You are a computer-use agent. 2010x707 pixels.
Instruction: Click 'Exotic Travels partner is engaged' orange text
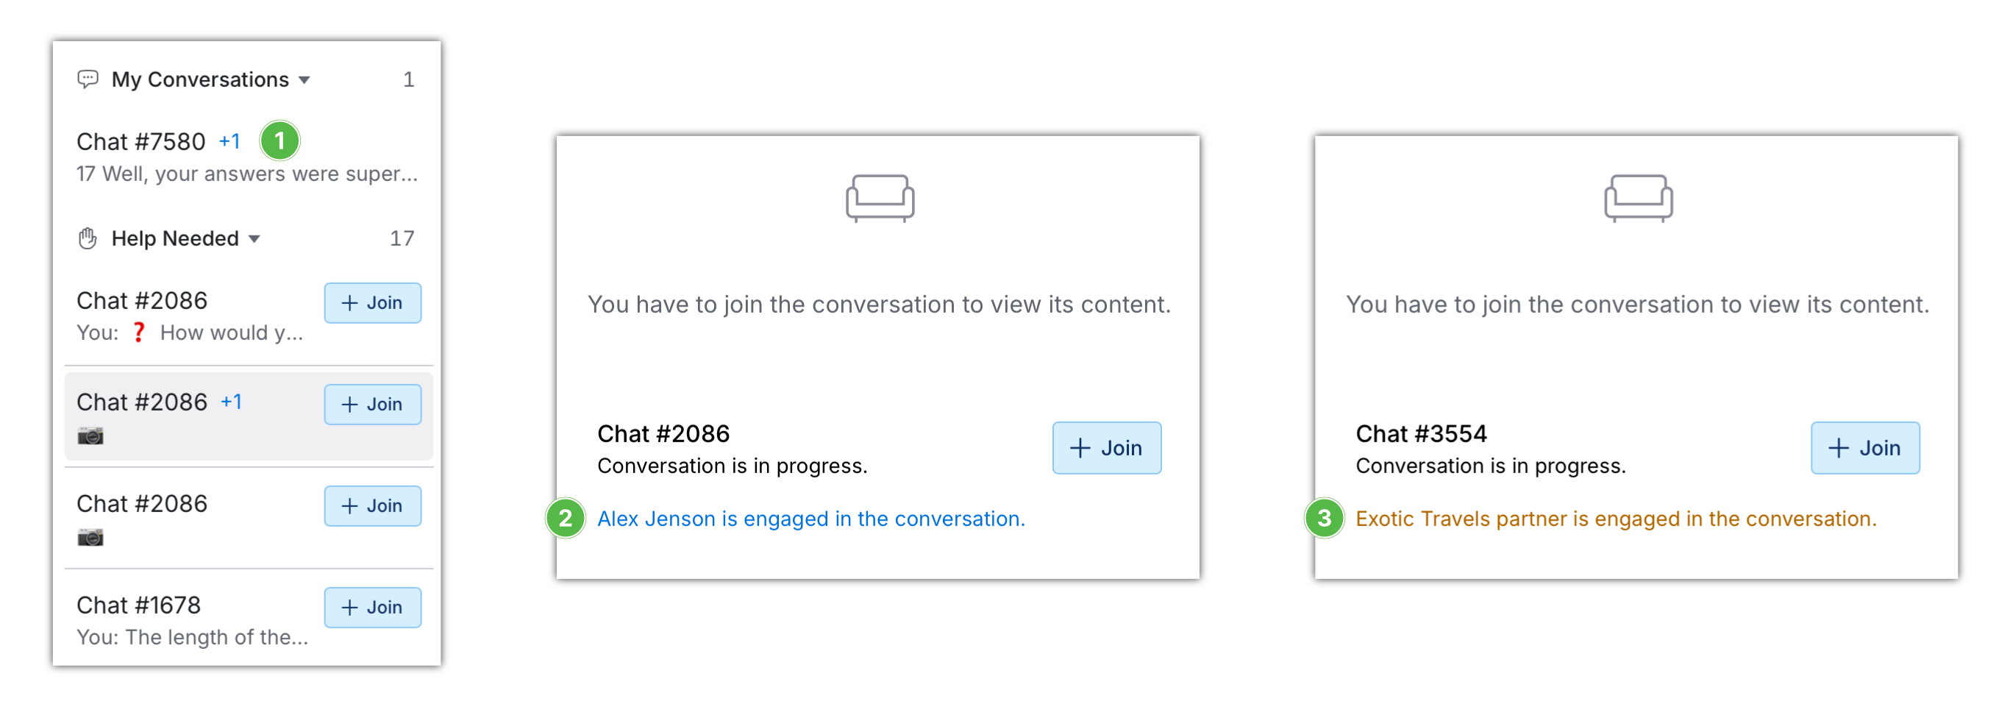tap(1615, 519)
